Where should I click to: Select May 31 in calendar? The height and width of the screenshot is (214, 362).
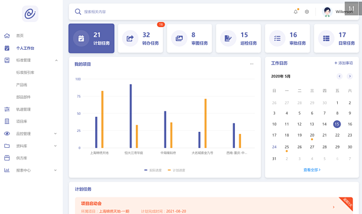point(275,159)
